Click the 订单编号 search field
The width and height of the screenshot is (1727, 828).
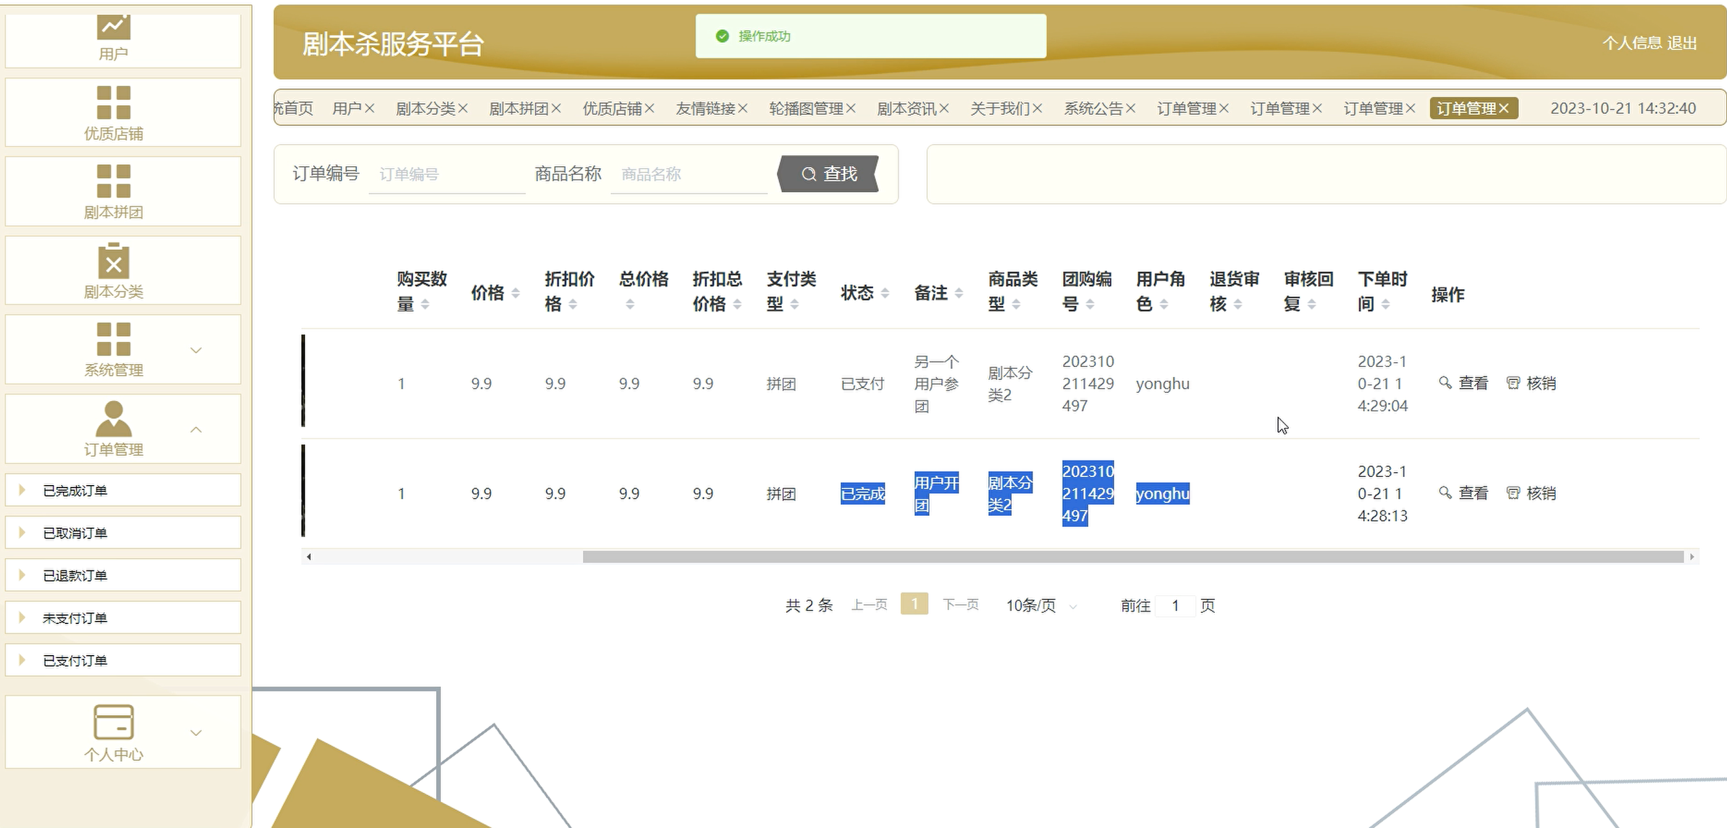(x=447, y=174)
